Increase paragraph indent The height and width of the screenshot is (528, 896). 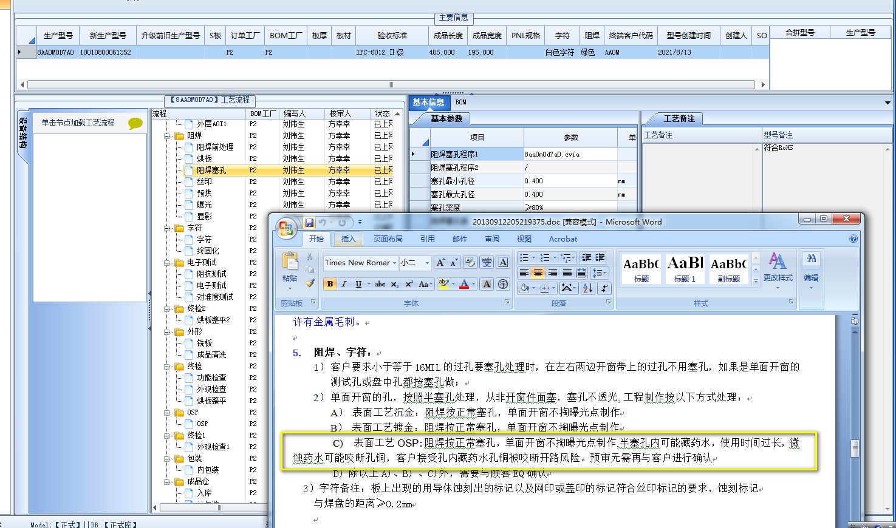[600, 257]
